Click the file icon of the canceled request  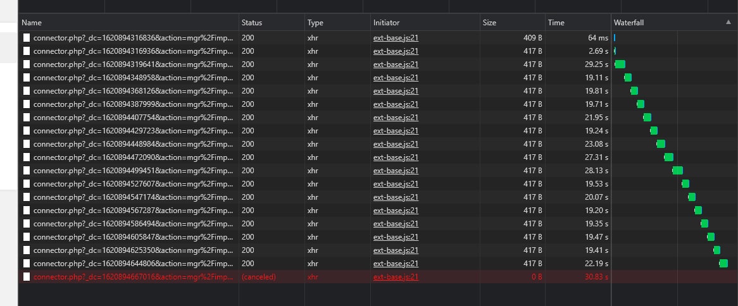click(x=27, y=277)
